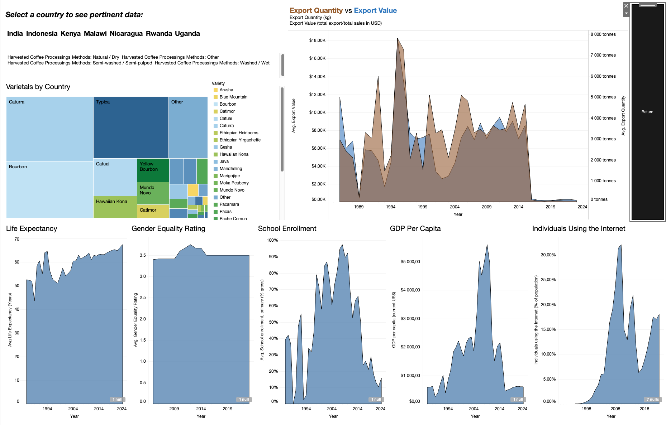
Task: Choose Uganda from the country selector
Action: (x=187, y=34)
